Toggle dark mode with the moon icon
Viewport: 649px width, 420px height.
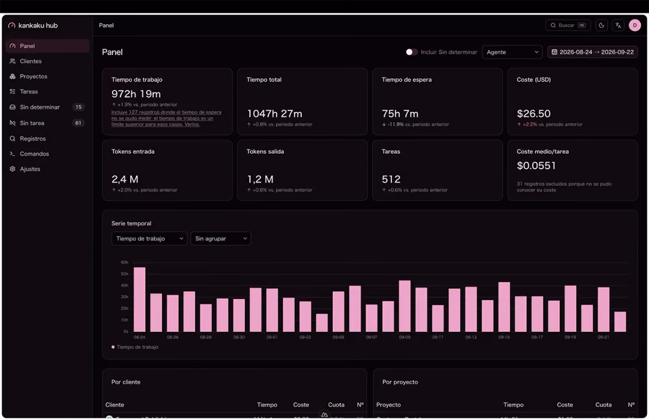click(x=601, y=25)
